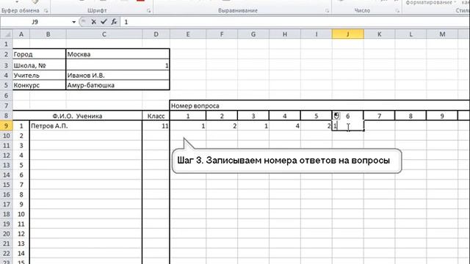The image size is (470, 264).
Task: Select the school number cell beside Школа, №
Action: pyautogui.click(x=117, y=65)
